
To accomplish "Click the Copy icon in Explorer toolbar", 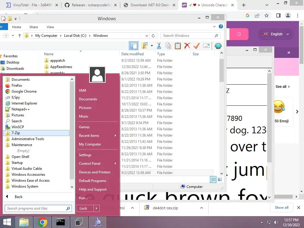I will coord(168,46).
